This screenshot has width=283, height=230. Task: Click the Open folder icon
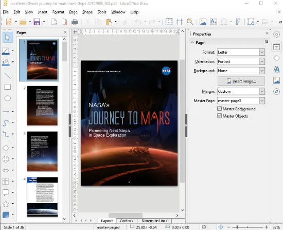pyautogui.click(x=23, y=22)
